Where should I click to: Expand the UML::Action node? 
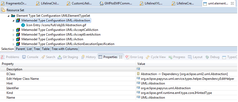coord(14,39)
